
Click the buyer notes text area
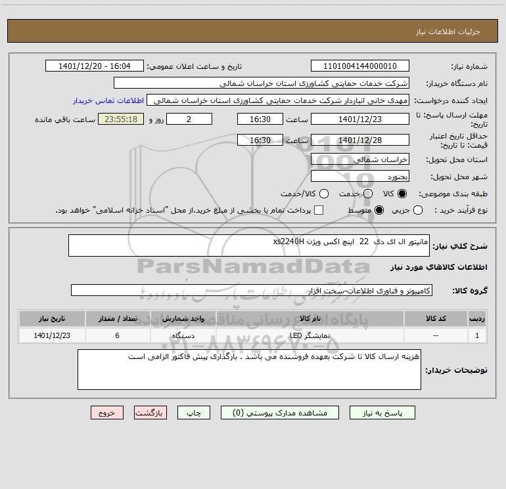249,370
